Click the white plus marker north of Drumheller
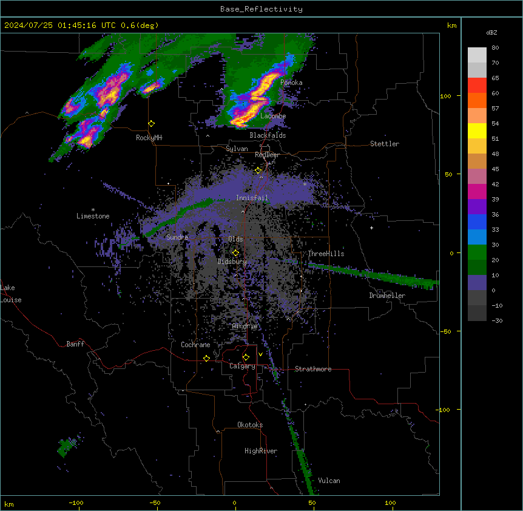The image size is (523, 511). coord(371,228)
